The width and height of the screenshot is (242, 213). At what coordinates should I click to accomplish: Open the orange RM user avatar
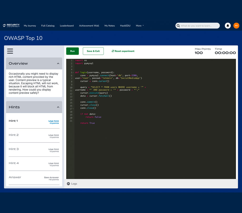(236, 26)
